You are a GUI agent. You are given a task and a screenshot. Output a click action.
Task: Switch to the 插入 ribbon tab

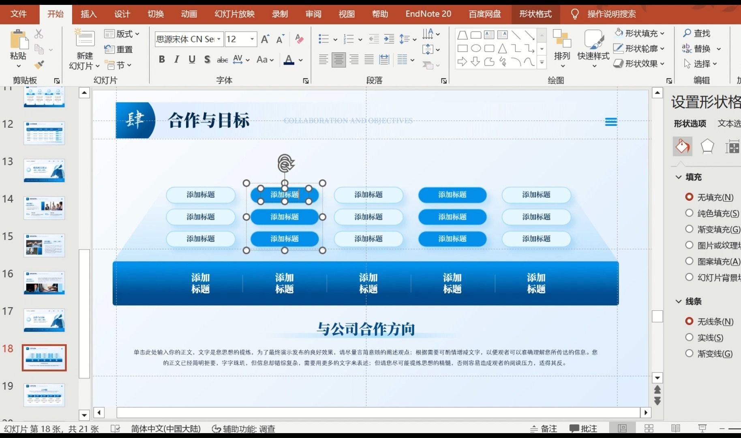coord(88,13)
